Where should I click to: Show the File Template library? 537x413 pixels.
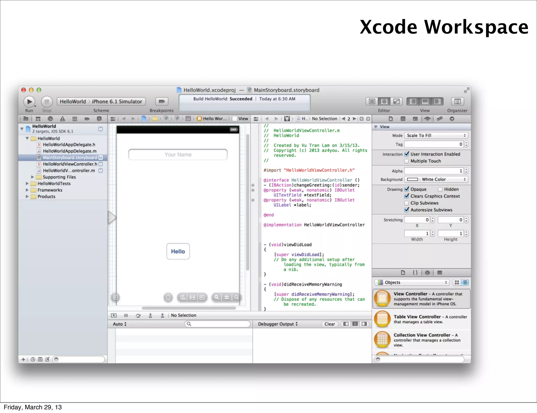(403, 273)
